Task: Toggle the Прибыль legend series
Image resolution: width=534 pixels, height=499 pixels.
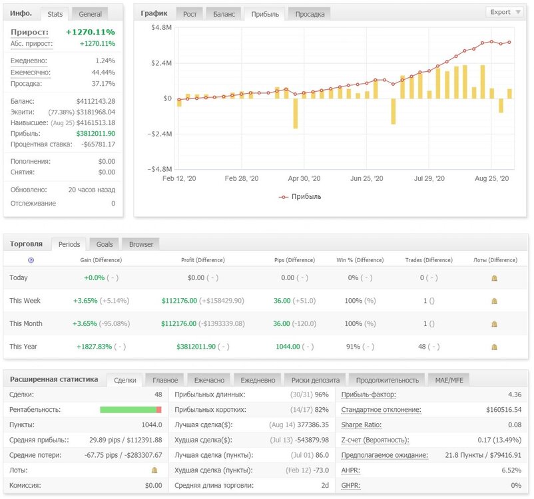Action: pos(300,197)
